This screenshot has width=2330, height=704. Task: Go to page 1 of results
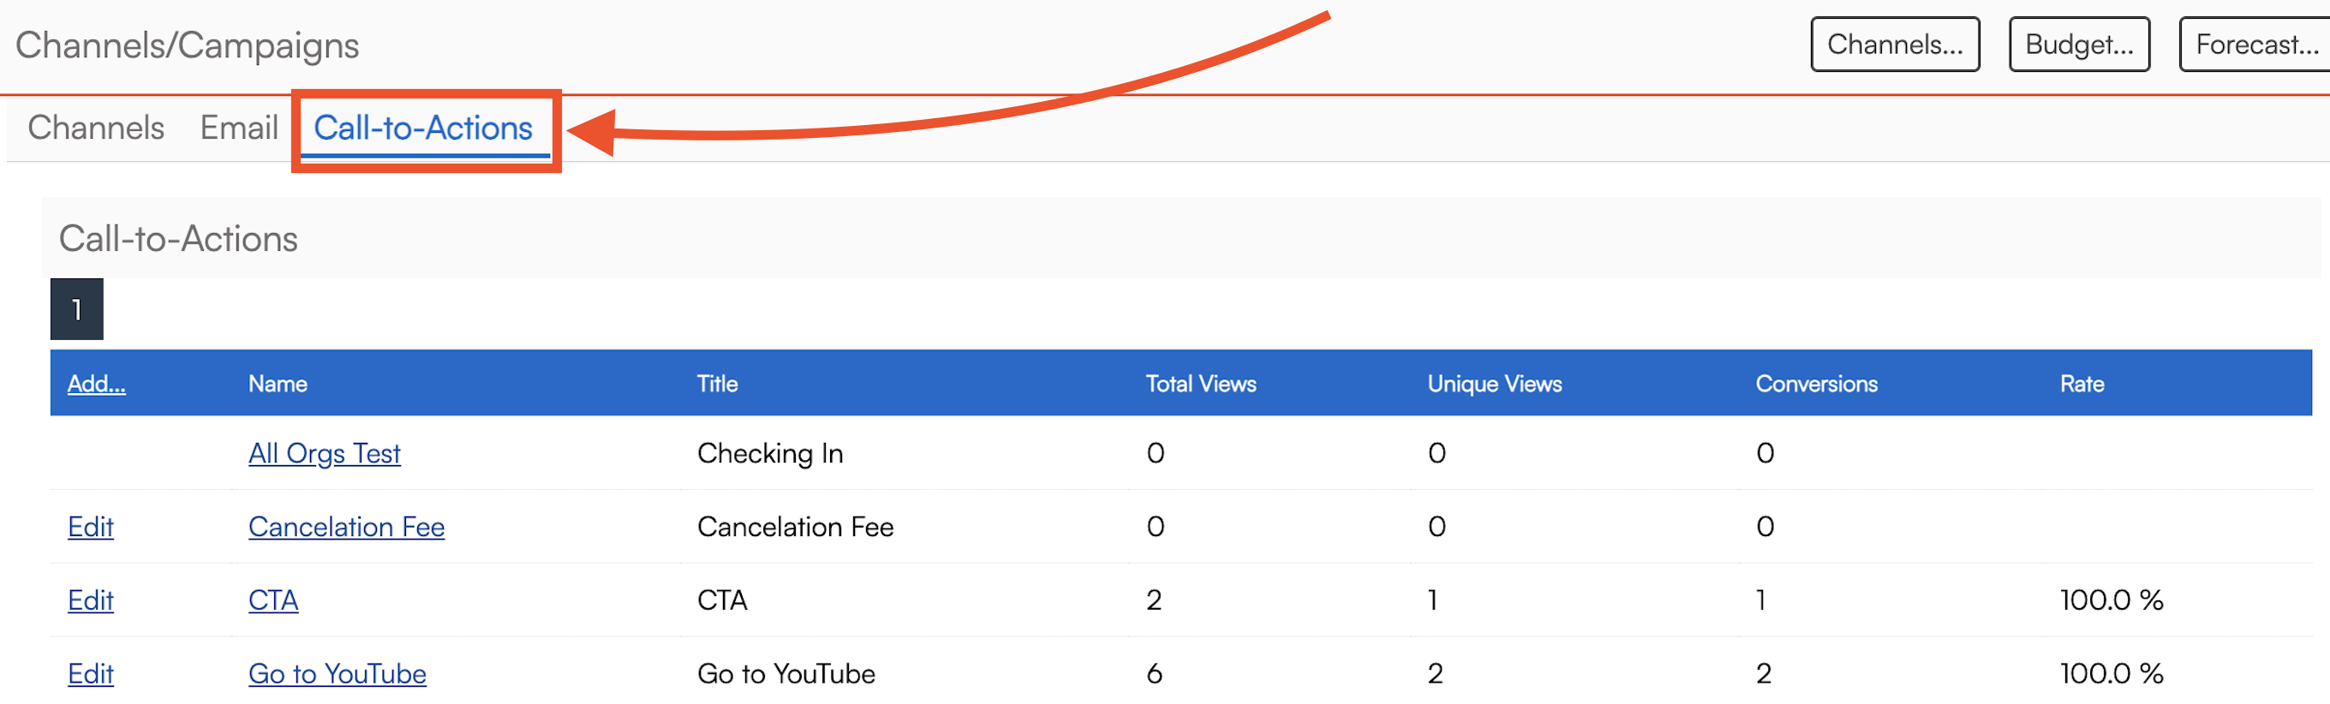(x=77, y=309)
